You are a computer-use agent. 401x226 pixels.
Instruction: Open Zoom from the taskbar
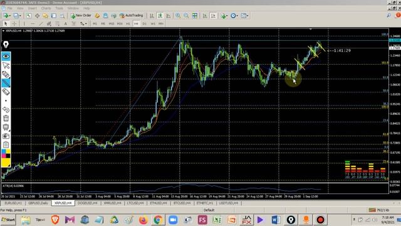(x=173, y=220)
